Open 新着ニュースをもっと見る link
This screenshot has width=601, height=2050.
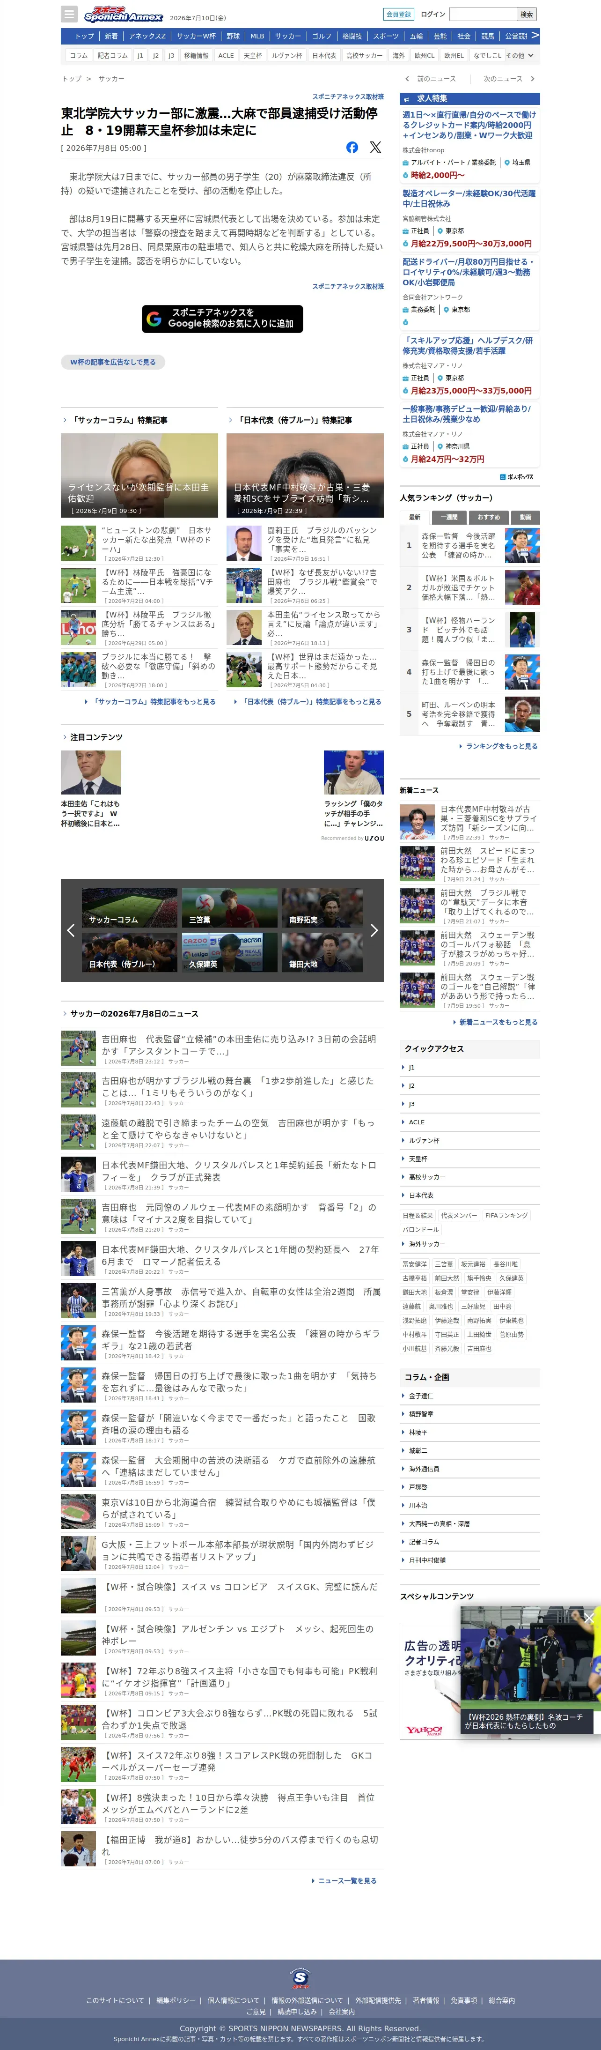click(498, 1022)
